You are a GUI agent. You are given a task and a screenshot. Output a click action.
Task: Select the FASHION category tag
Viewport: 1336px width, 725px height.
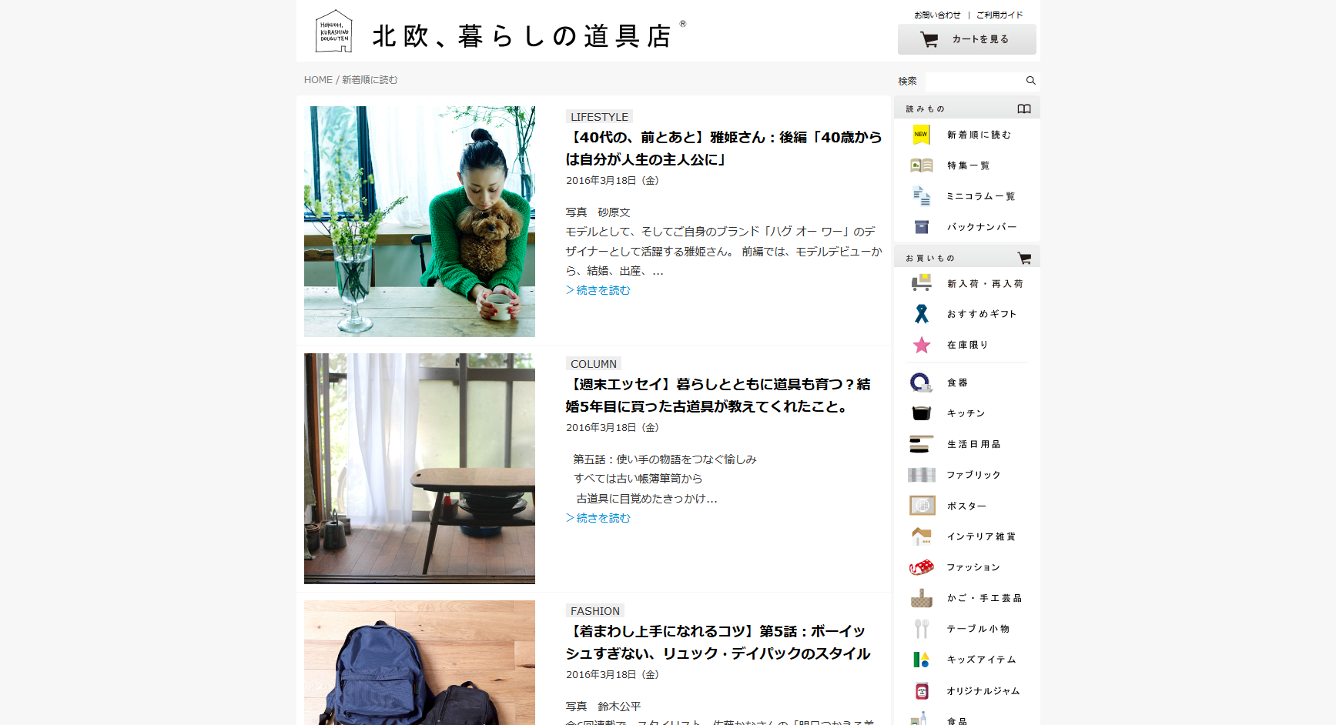point(595,611)
